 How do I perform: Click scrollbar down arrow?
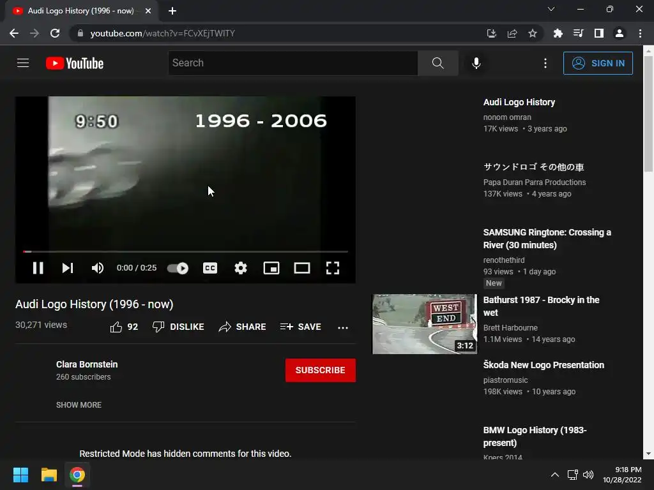tap(648, 454)
